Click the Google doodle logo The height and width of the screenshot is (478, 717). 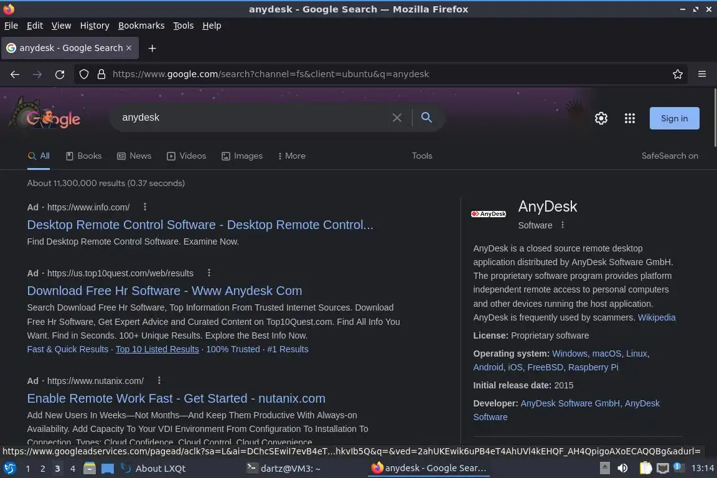45,115
